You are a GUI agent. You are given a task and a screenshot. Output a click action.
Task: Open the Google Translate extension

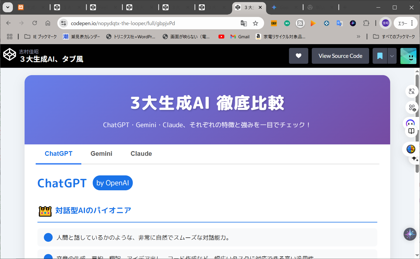point(340,23)
